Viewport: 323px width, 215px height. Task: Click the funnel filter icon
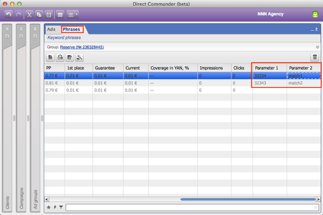(x=61, y=207)
